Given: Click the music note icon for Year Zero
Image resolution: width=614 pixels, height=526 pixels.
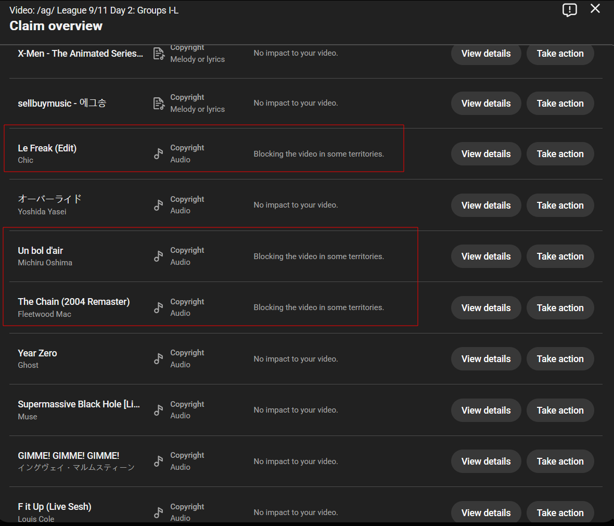Looking at the screenshot, I should [158, 358].
